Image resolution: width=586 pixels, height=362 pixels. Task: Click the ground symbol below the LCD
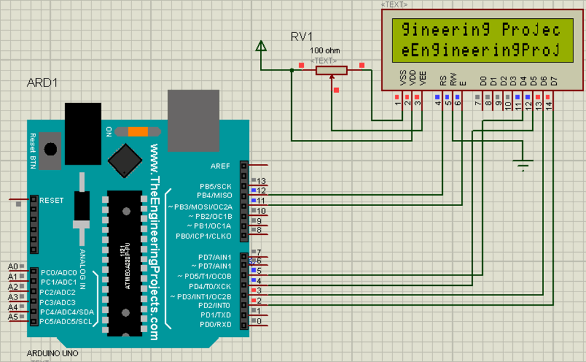[x=524, y=164]
